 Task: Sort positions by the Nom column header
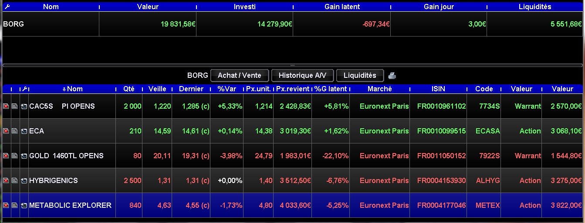pyautogui.click(x=72, y=89)
